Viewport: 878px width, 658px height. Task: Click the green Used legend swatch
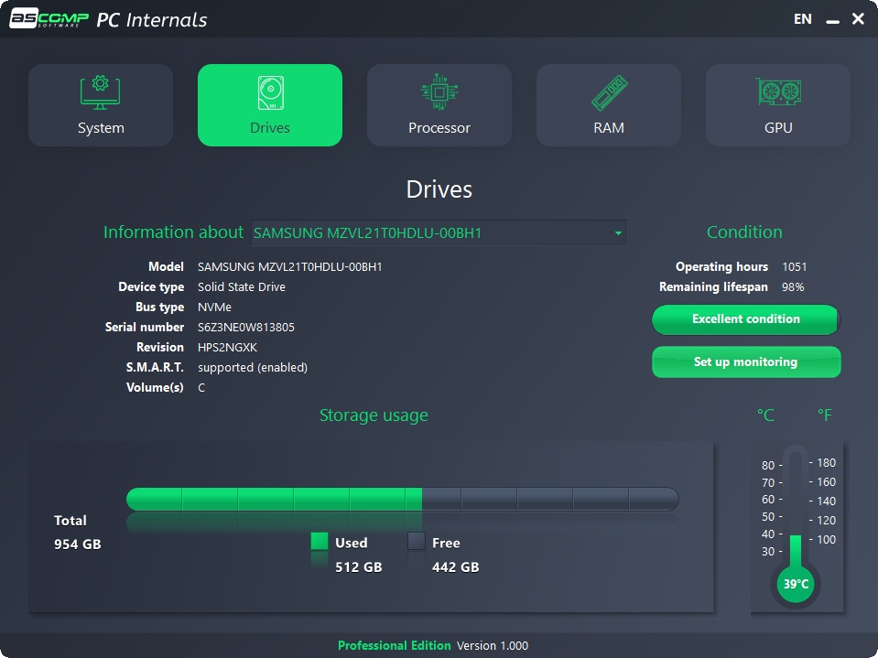tap(319, 542)
